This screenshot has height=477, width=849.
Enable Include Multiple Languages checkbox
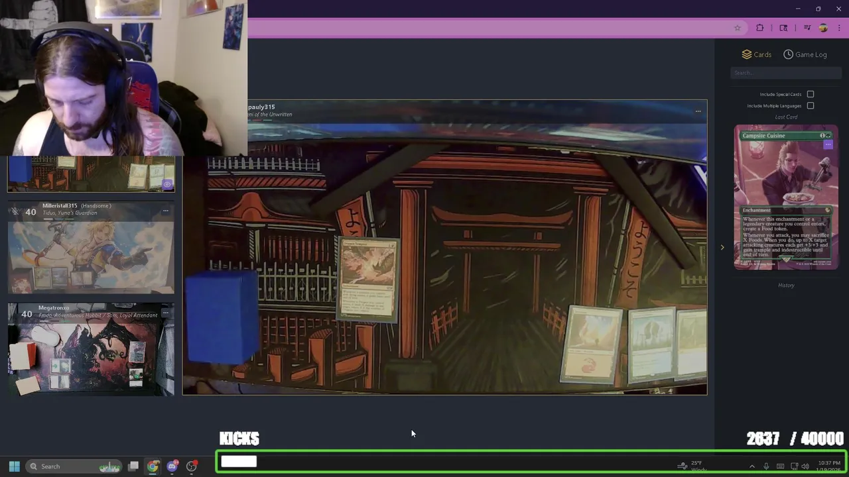click(811, 105)
